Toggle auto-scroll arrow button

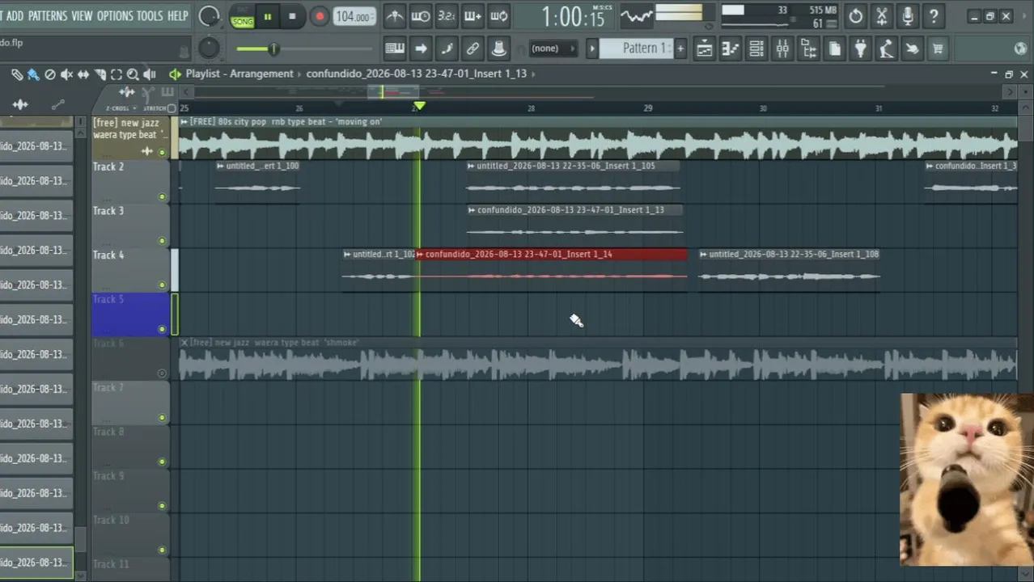point(421,48)
